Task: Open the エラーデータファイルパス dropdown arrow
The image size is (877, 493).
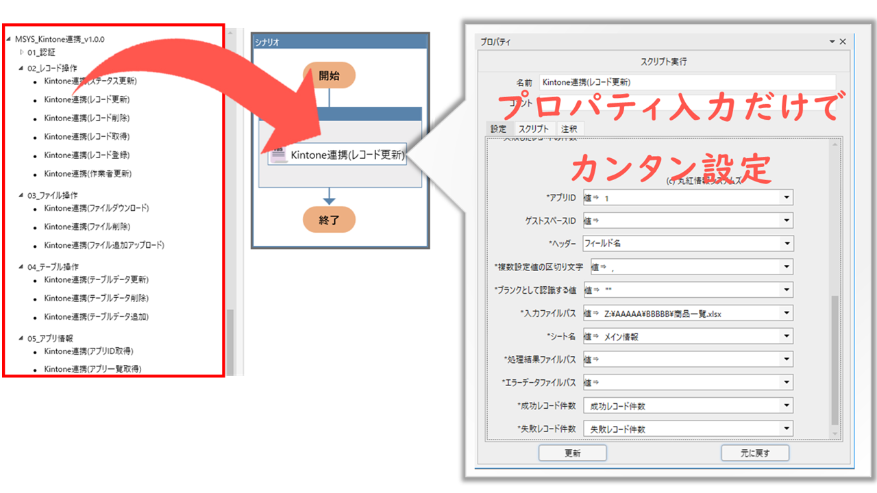Action: pos(786,382)
